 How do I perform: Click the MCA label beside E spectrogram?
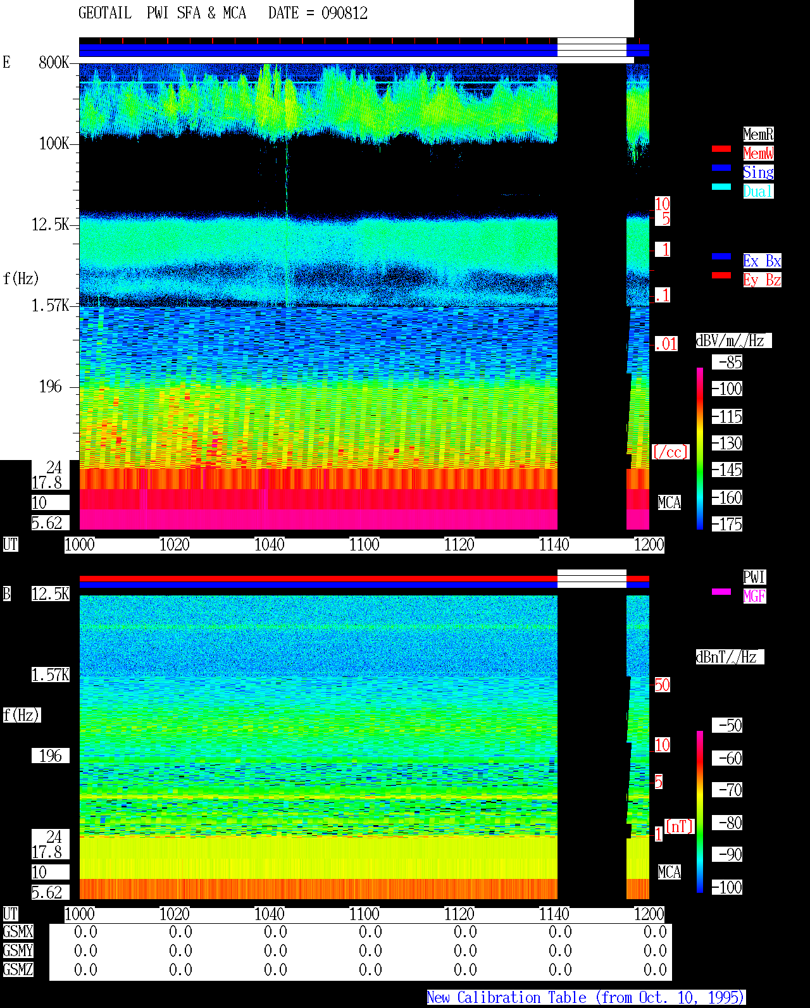(670, 502)
